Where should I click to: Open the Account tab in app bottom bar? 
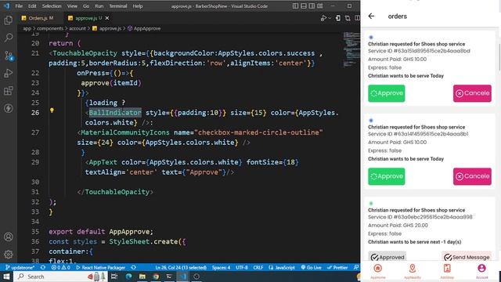(481, 271)
